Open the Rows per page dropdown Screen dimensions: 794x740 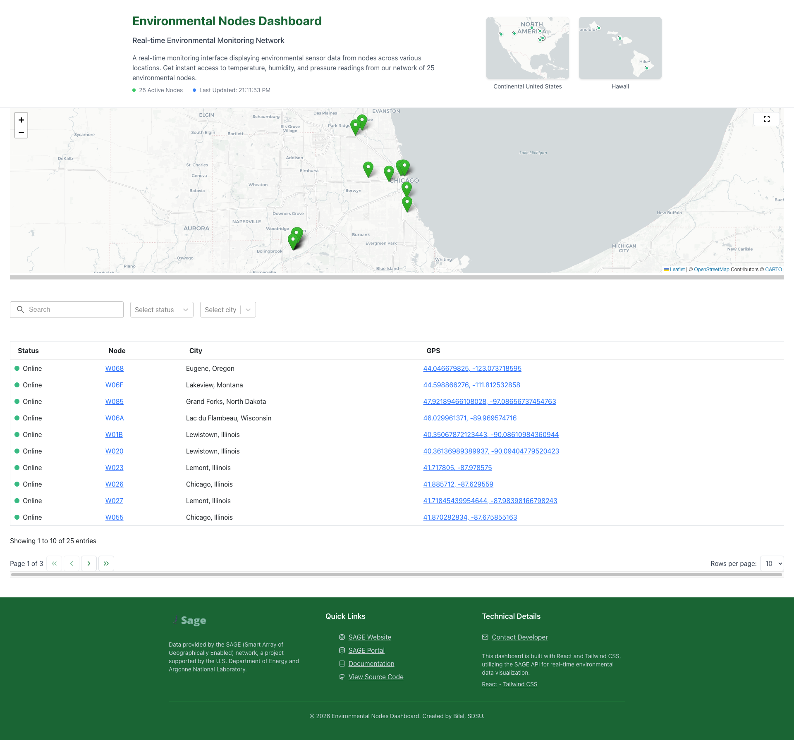pyautogui.click(x=771, y=563)
